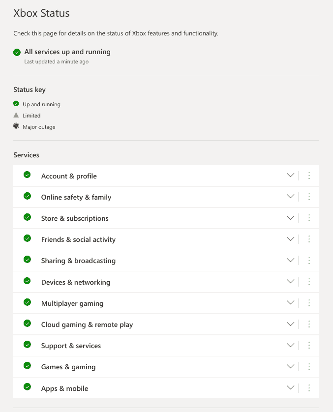This screenshot has height=412, width=333.
Task: Expand the Games & gaming chevron
Action: (290, 366)
